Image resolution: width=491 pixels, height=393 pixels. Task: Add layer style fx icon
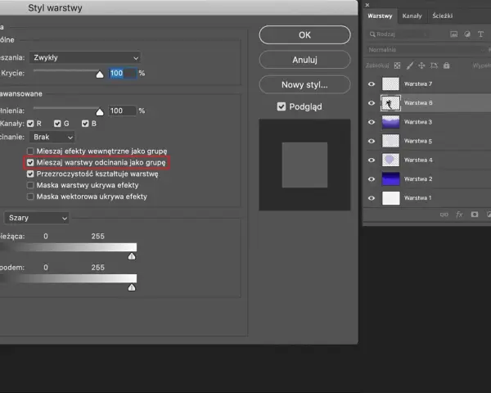coord(459,215)
